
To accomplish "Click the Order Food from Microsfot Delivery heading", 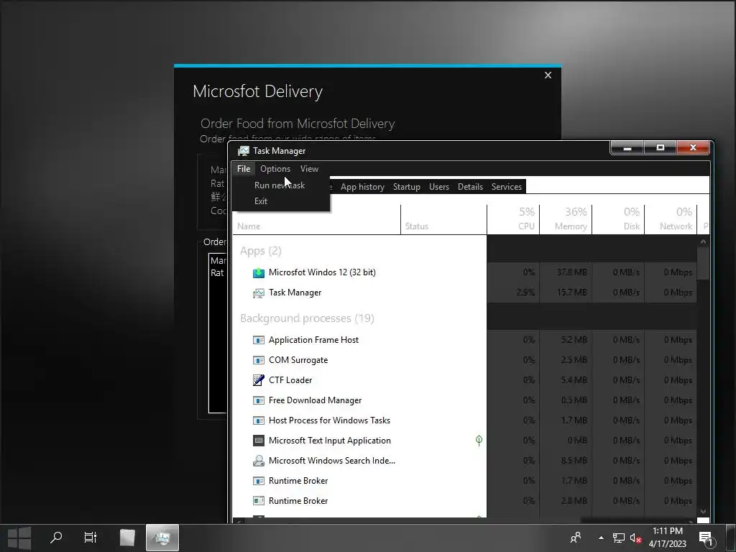I will (298, 124).
